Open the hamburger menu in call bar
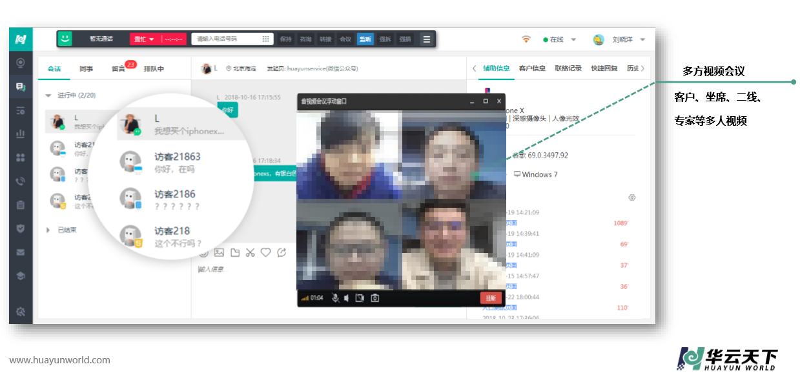 [426, 39]
